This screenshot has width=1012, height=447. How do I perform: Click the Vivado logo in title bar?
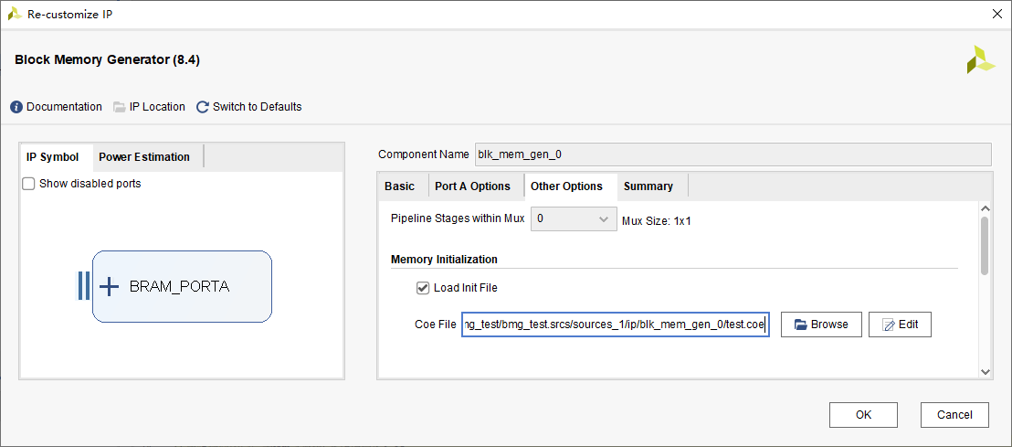[15, 14]
